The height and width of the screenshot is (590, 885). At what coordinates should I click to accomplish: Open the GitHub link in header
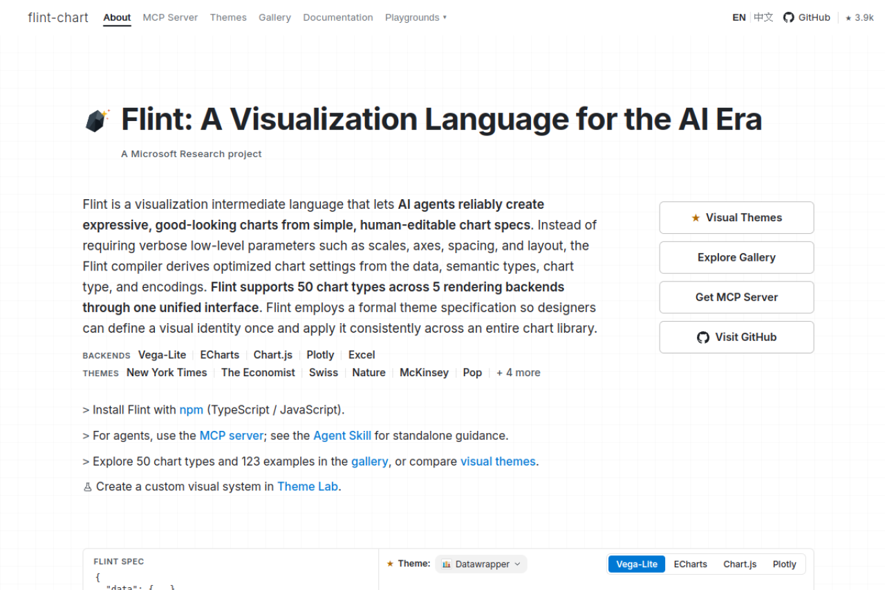[806, 17]
